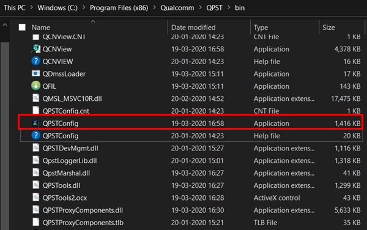
Task: Expand the chevron after Qualcomm
Action: pos(200,8)
